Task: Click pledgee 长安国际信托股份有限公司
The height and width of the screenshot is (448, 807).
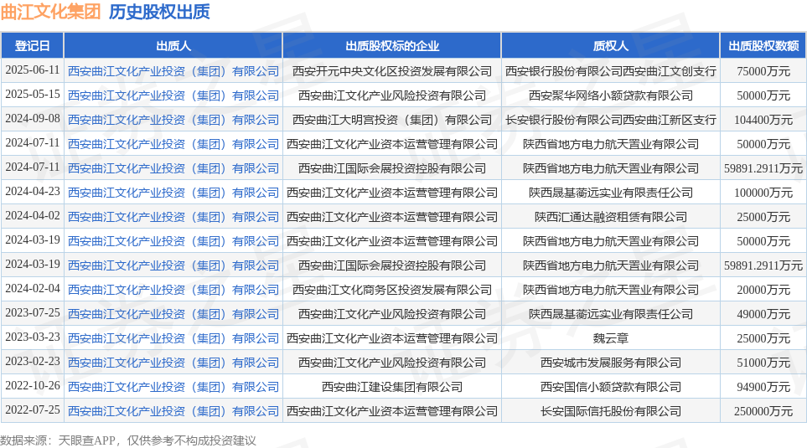Action: (610, 411)
